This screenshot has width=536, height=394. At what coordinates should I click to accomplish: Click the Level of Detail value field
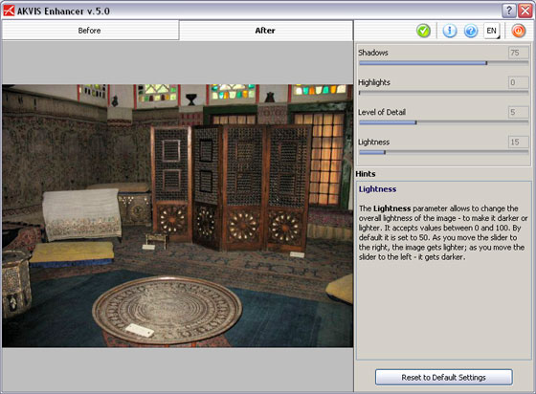coord(518,112)
